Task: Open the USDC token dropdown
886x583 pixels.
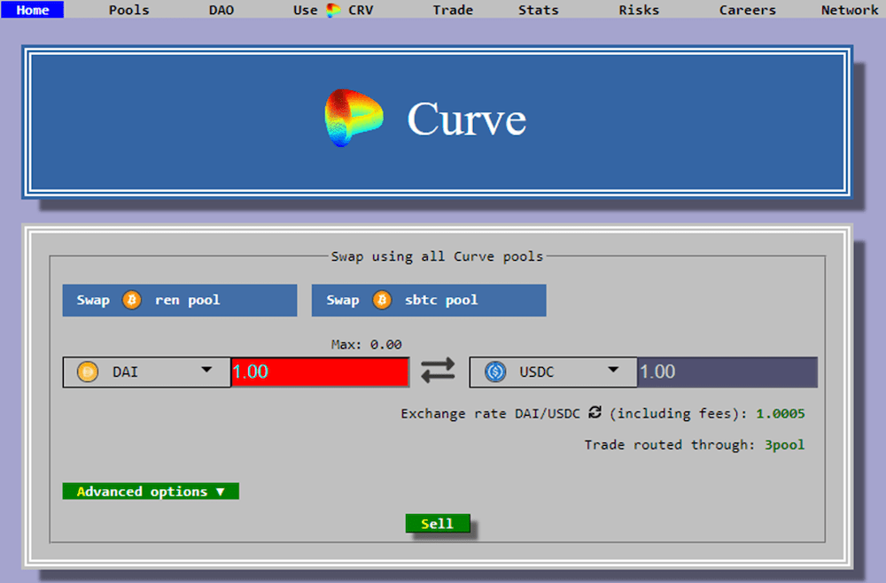Action: tap(553, 372)
